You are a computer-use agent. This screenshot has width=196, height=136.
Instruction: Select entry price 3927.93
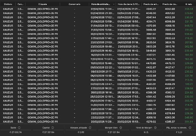(x=151, y=38)
